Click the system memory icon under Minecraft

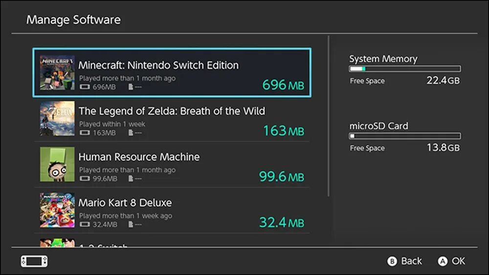coord(85,87)
